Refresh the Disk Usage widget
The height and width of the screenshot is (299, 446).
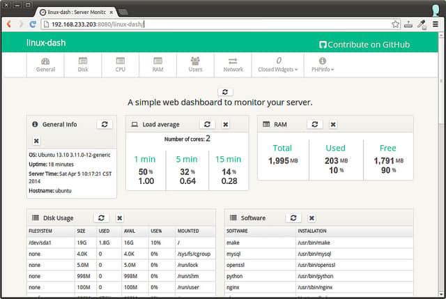pos(101,218)
